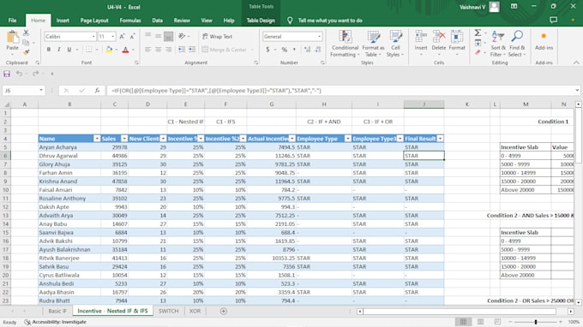Click the AutoSum sigma icon
The height and width of the screenshot is (327, 583).
[478, 33]
